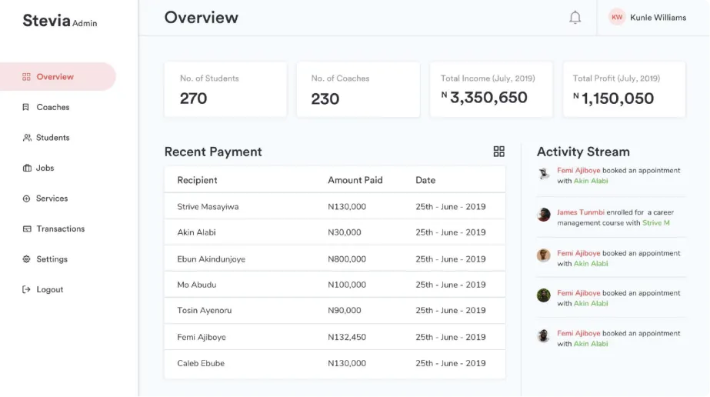Click the Settings gear icon

pos(26,259)
